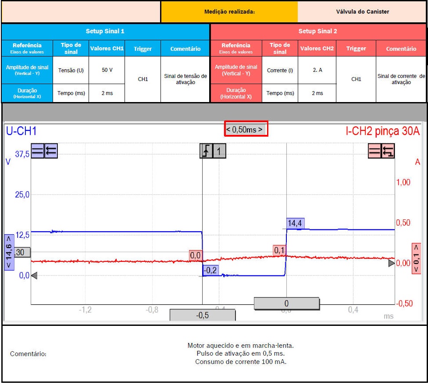Select the 0 ms time cursor handle

coord(286,303)
